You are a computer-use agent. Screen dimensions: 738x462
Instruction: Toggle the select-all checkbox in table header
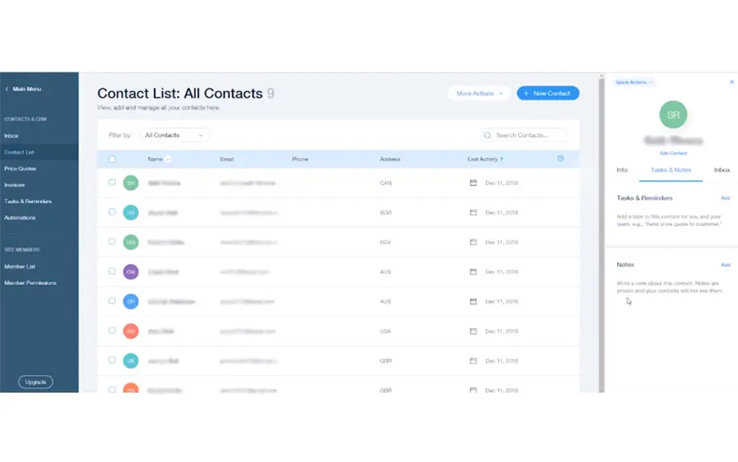coord(112,159)
